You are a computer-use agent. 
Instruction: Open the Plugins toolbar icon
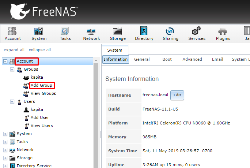coord(223,34)
